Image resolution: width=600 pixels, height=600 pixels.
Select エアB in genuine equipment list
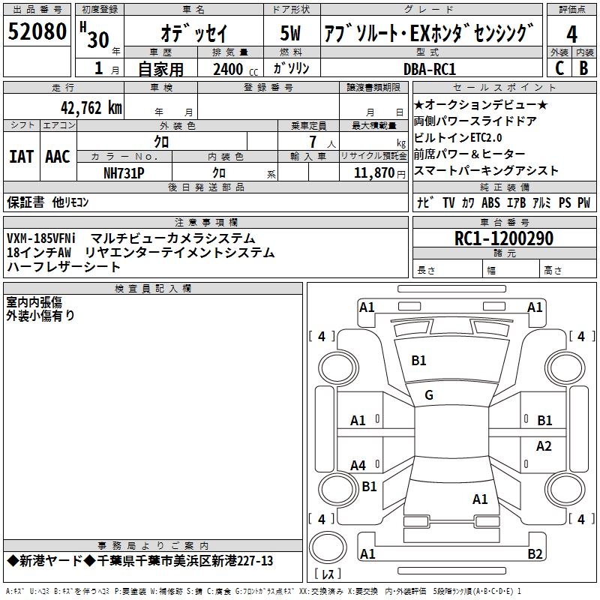tap(516, 202)
